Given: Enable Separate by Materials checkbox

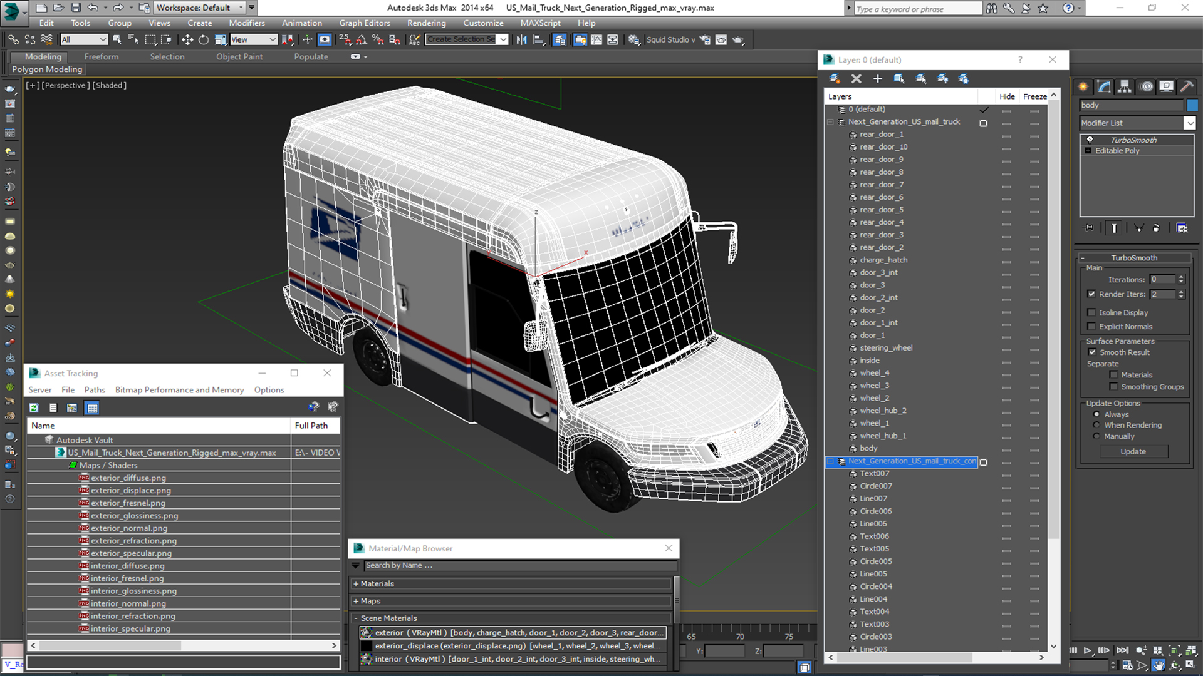Looking at the screenshot, I should (1113, 374).
